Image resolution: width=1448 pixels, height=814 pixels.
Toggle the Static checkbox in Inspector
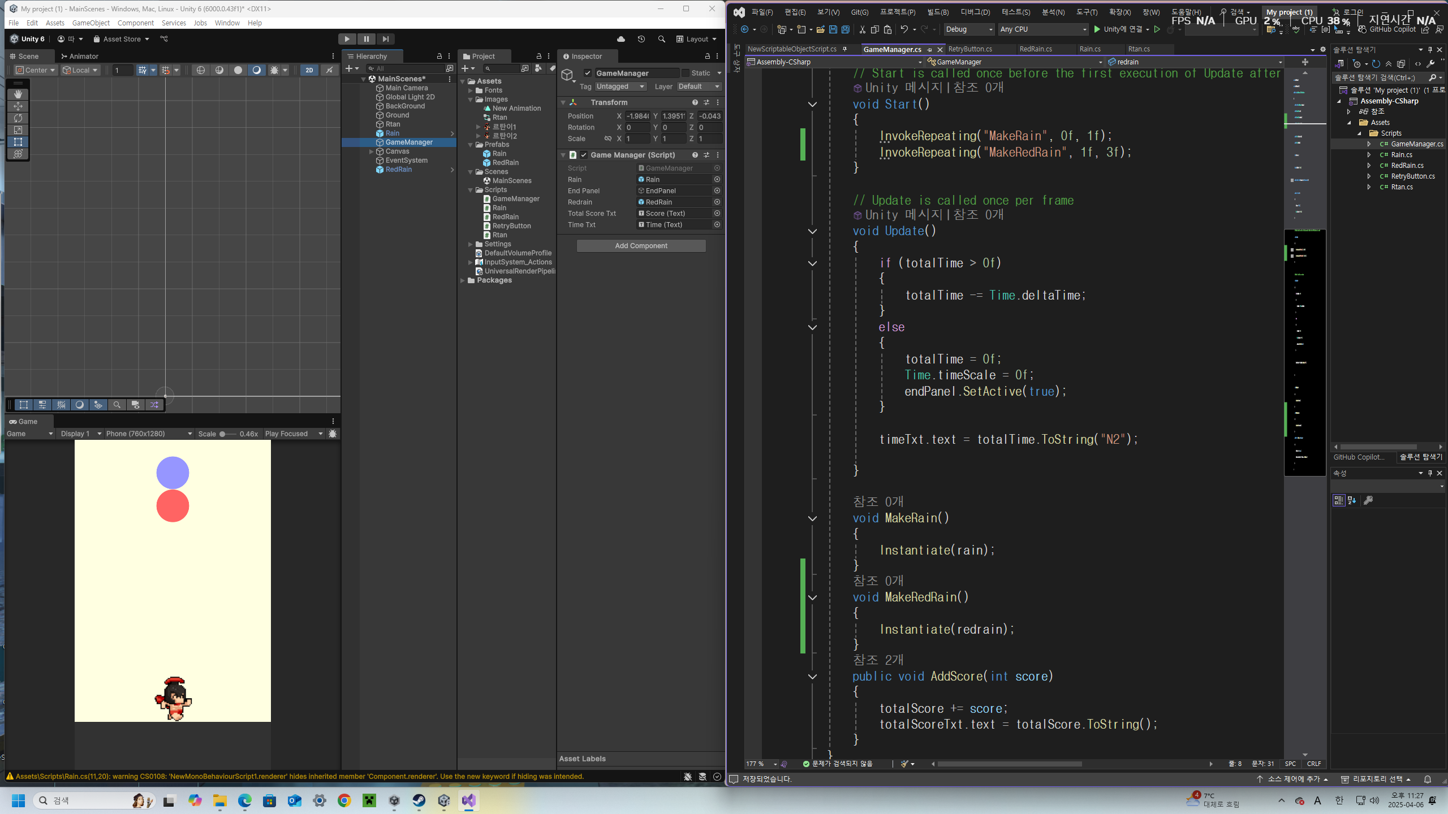[686, 73]
